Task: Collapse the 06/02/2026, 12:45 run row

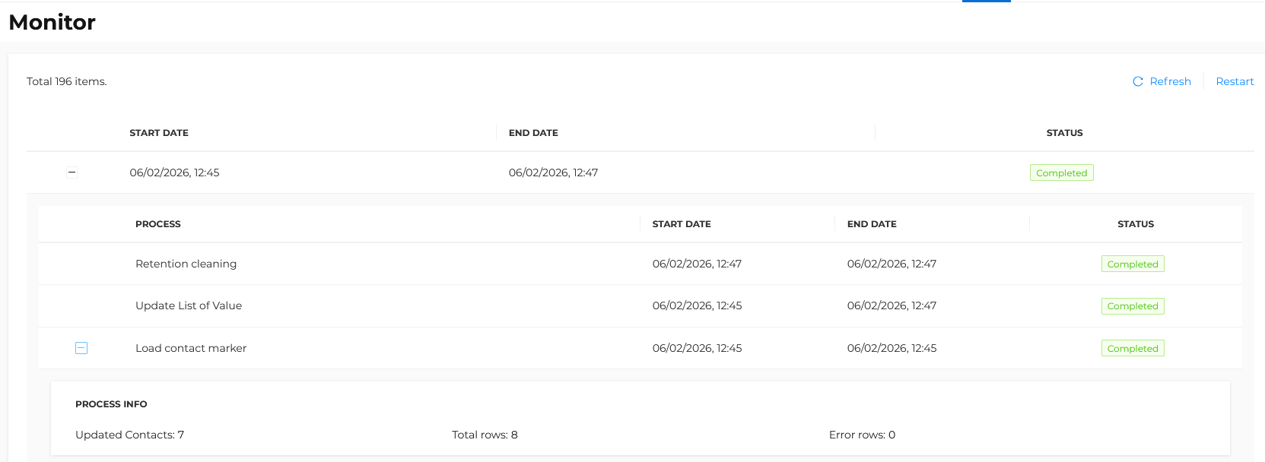Action: 72,172
